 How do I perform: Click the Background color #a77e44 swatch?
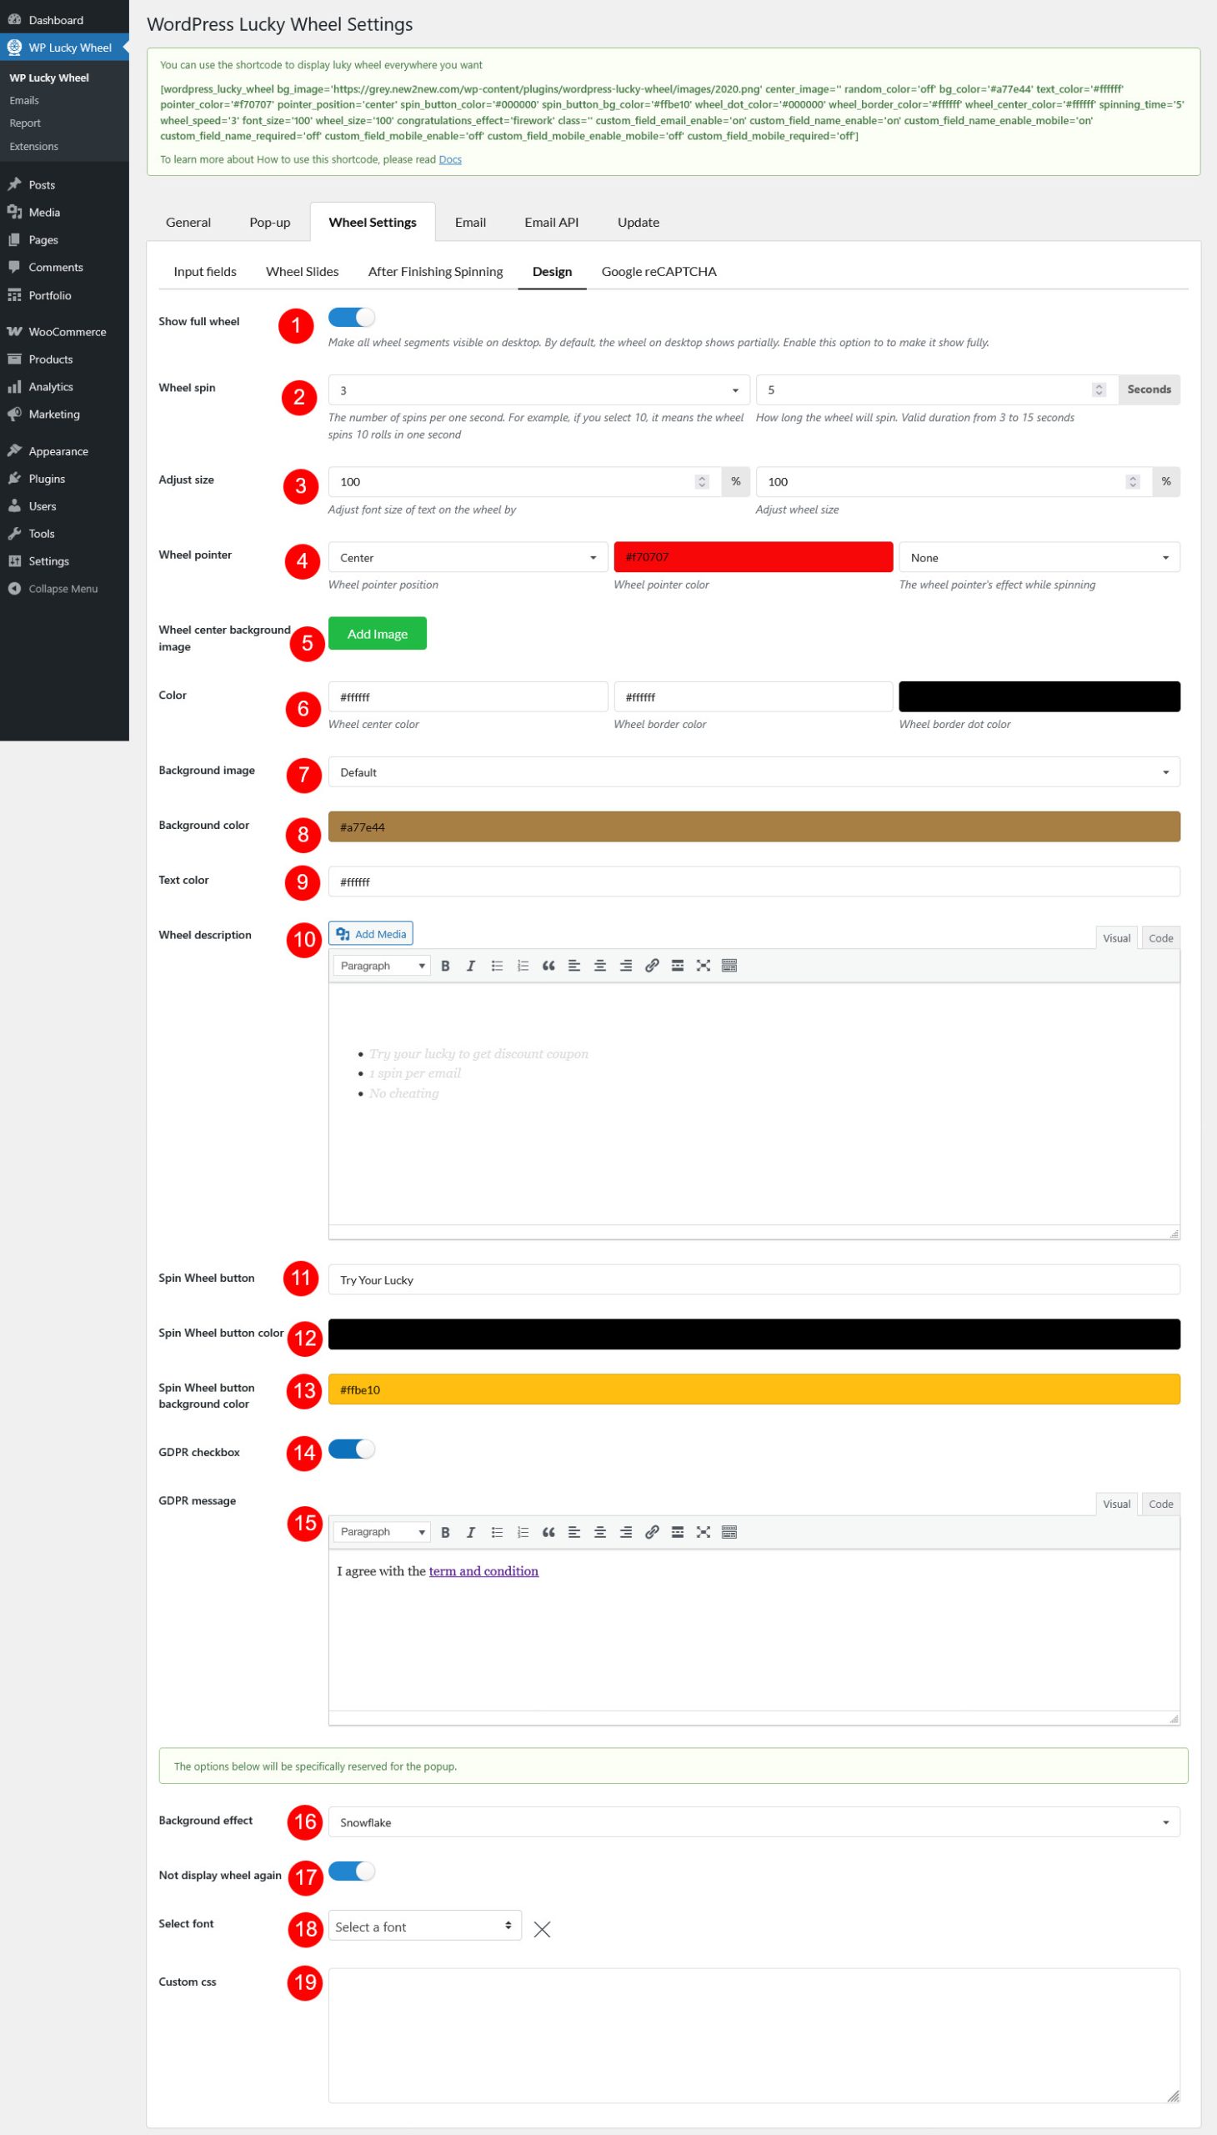pos(753,827)
